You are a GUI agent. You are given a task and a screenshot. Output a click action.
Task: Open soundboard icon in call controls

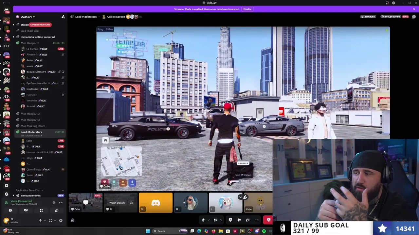pos(248,220)
